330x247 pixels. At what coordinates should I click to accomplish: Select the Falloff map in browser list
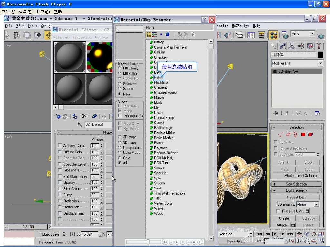coord(159,77)
